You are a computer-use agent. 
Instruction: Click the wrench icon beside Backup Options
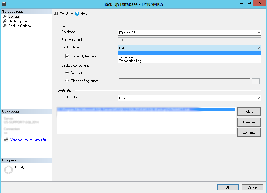[x=5, y=26]
